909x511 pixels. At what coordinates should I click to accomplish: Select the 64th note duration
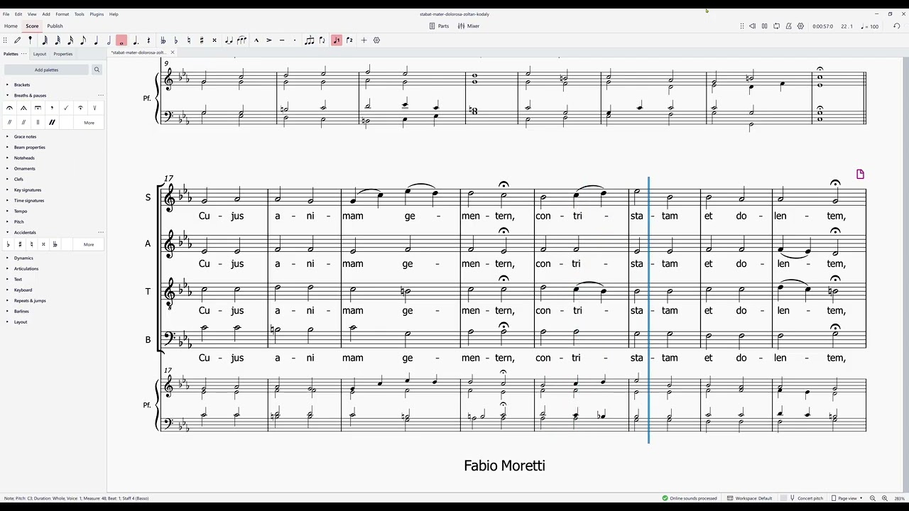(45, 40)
